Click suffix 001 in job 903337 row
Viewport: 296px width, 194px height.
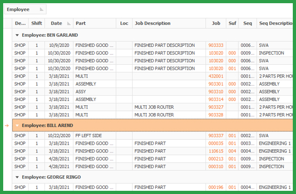(x=232, y=136)
